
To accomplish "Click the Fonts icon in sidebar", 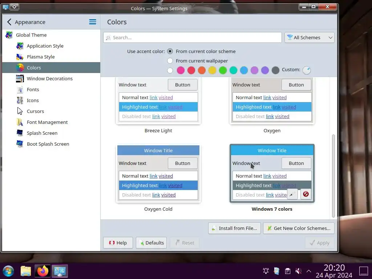I will pyautogui.click(x=20, y=90).
